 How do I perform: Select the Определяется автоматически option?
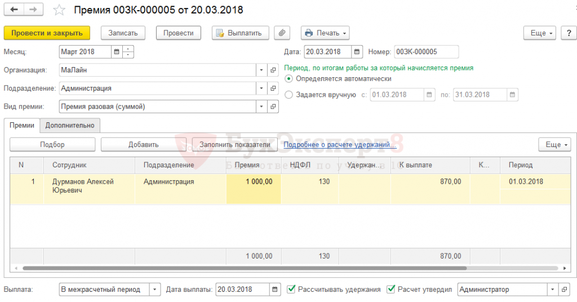(x=289, y=79)
